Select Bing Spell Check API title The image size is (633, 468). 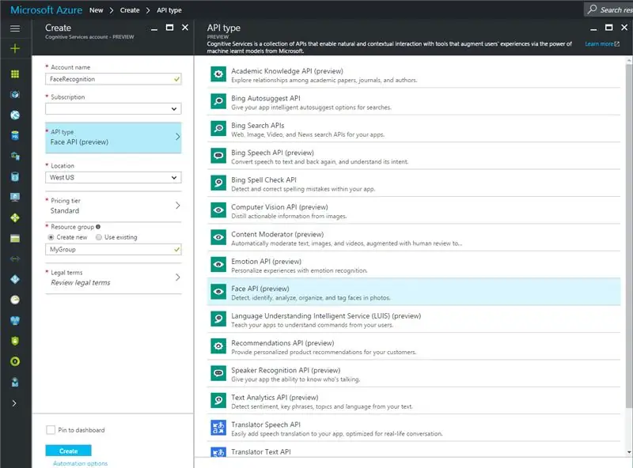(263, 180)
